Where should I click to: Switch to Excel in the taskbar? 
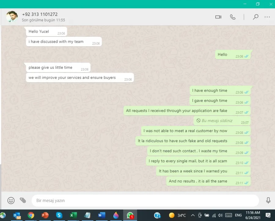[73, 216]
